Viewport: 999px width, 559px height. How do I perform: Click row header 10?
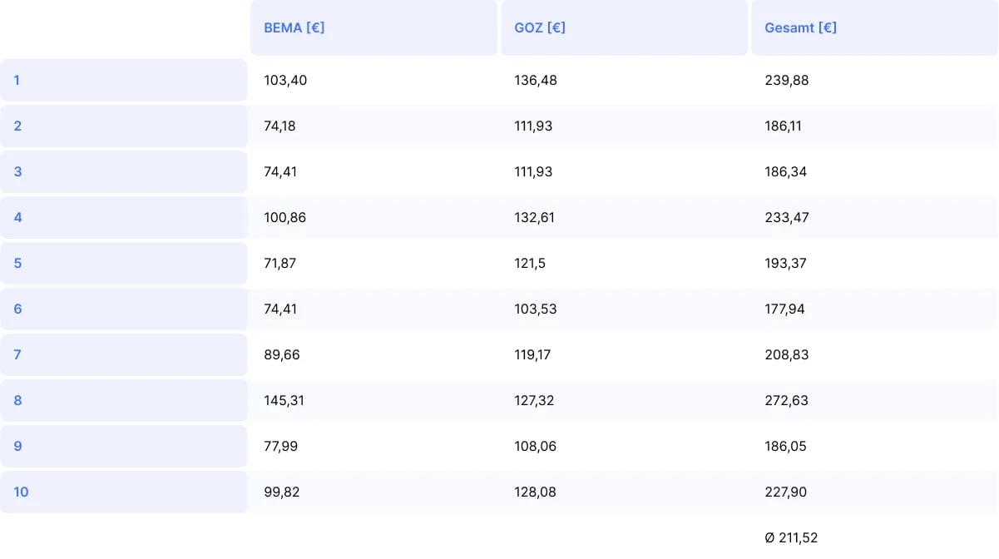tap(22, 492)
